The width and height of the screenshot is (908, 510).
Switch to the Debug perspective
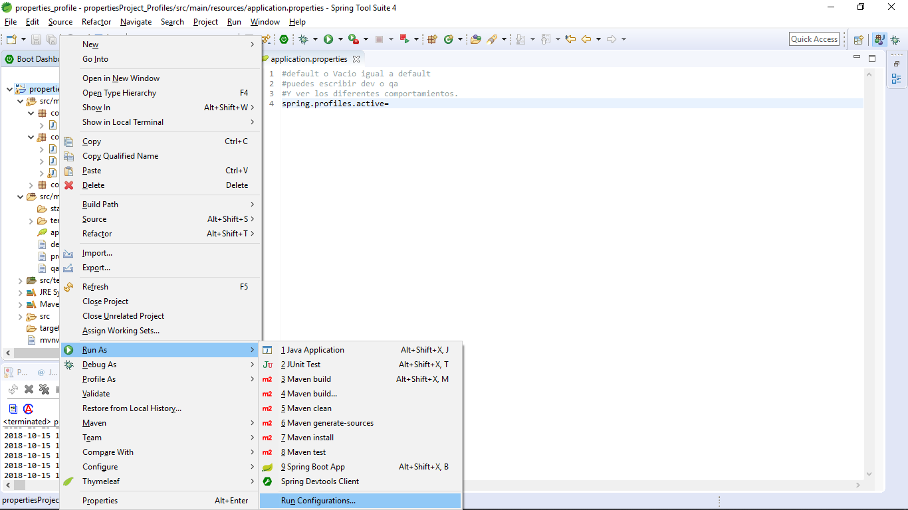point(895,40)
